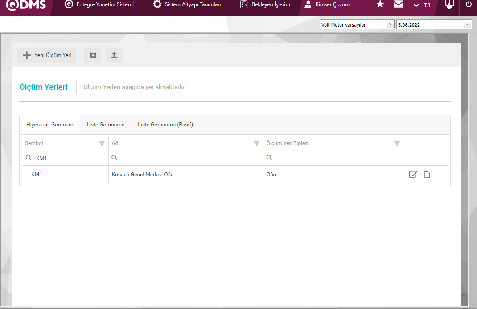The image size is (477, 309).
Task: Switch to Liste Görünümü (Pasif) tab
Action: coord(165,125)
